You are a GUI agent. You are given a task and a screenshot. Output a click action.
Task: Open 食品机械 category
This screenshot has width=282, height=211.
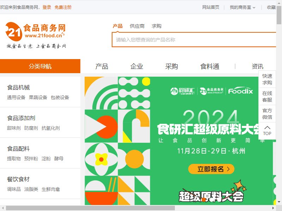click(x=18, y=88)
